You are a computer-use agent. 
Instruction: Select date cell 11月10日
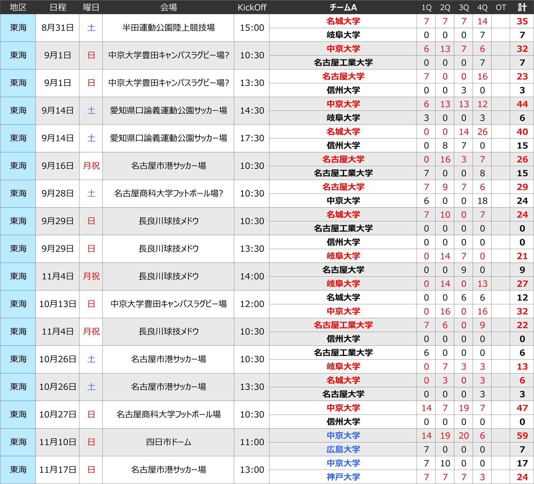click(x=58, y=442)
